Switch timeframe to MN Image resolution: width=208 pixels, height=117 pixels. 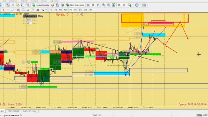pos(90,10)
